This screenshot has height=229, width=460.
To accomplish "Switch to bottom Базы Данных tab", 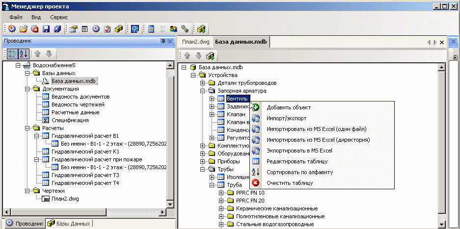I will [69, 224].
